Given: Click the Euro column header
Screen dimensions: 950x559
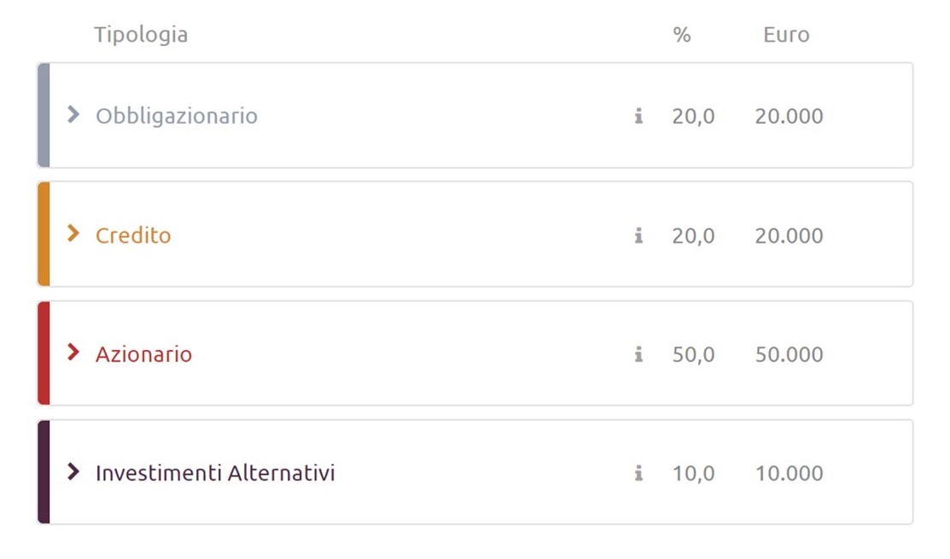Looking at the screenshot, I should click(786, 35).
